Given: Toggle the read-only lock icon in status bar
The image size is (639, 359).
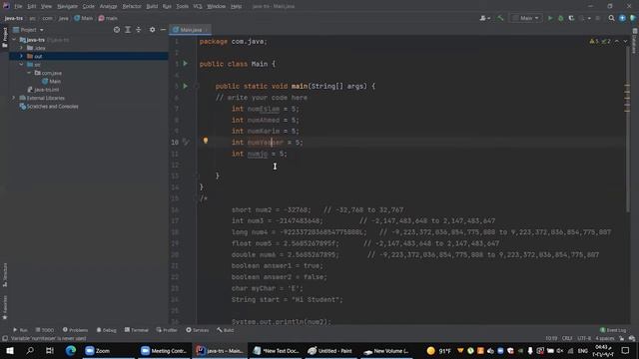Looking at the screenshot, I should point(622,338).
